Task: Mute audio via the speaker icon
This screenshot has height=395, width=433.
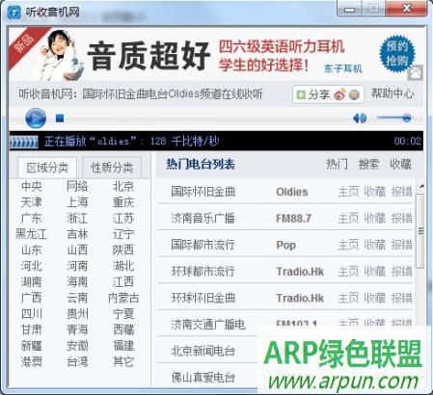Action: coord(360,118)
